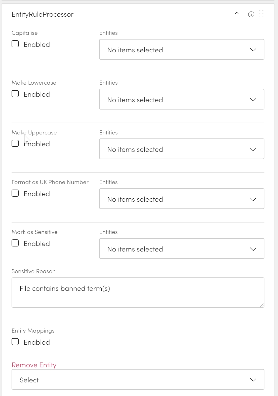Open the Make Uppercase Entities dropdown
This screenshot has height=396, width=278.
(181, 149)
